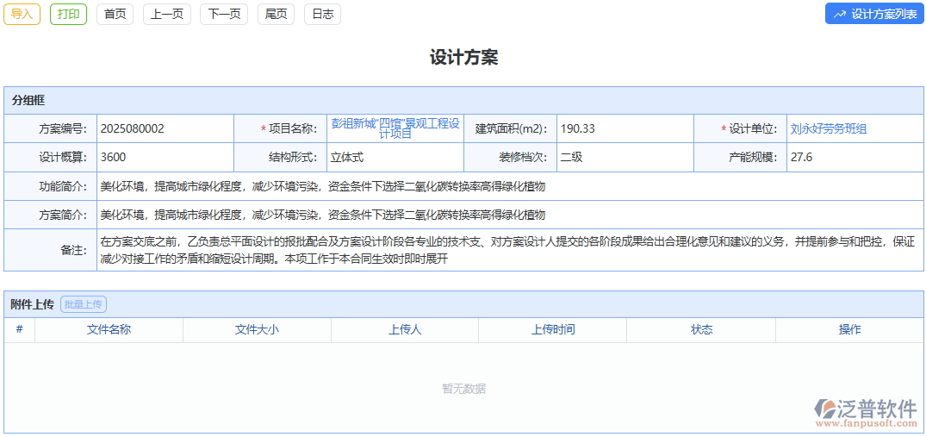
Task: Click the 装修档次 field label
Action: point(523,157)
